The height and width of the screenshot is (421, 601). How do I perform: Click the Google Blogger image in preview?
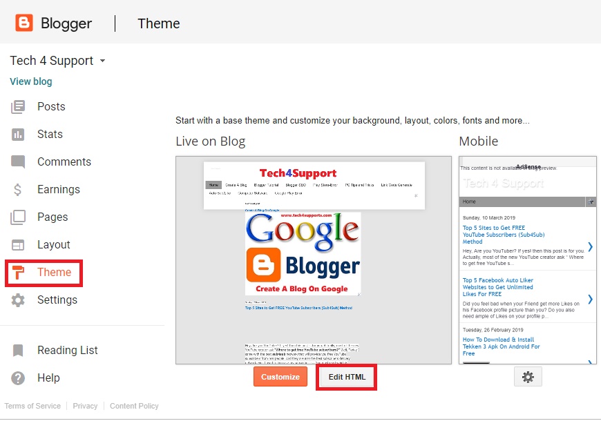click(x=303, y=253)
